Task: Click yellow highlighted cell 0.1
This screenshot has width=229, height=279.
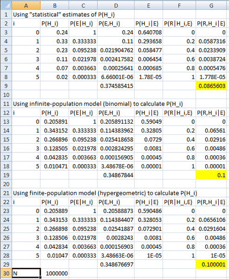Action: (x=211, y=175)
